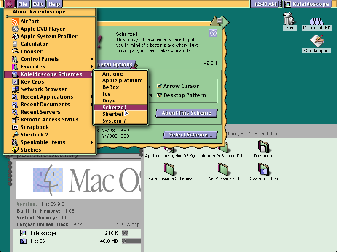Open the Network Browser icon
The height and width of the screenshot is (252, 337).
pos(15,89)
